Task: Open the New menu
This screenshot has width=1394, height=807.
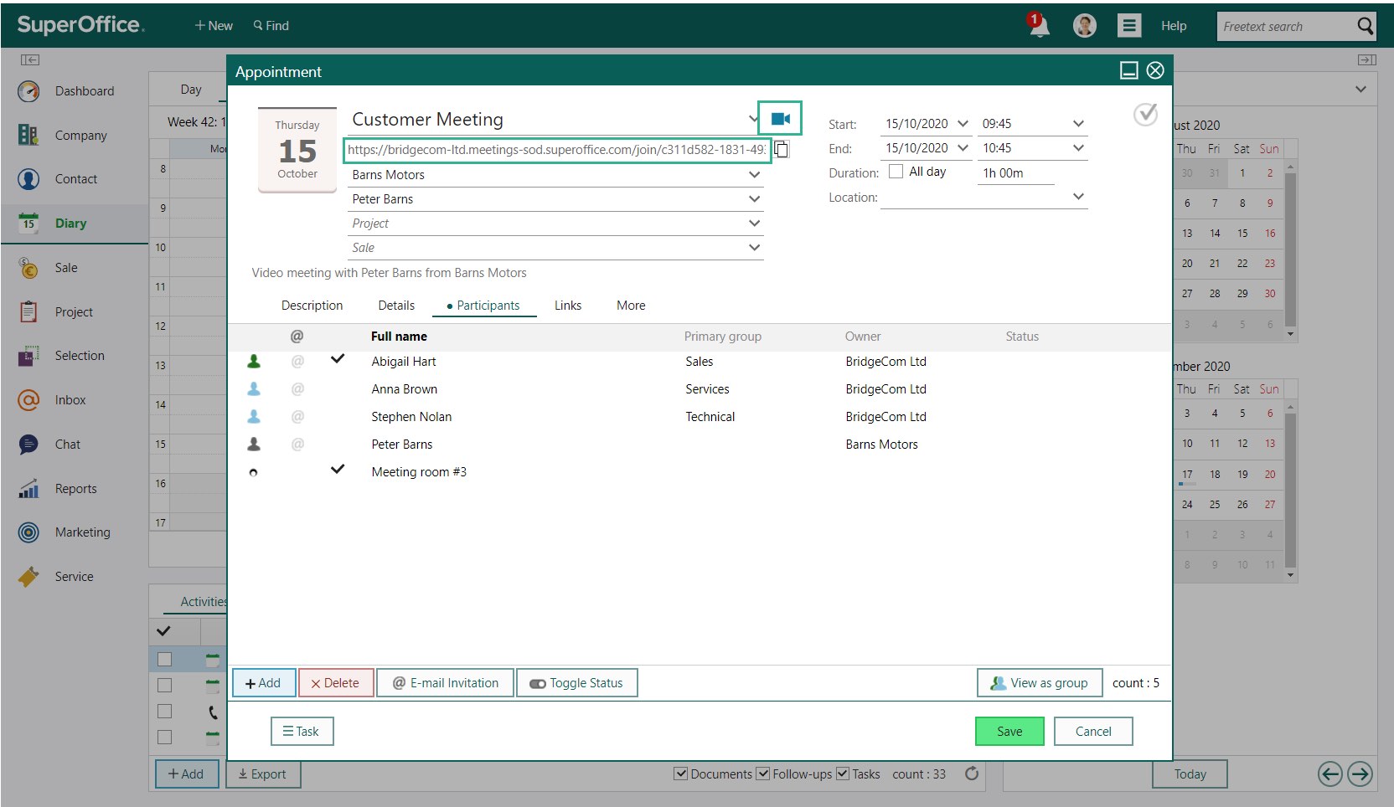Action: 214,26
